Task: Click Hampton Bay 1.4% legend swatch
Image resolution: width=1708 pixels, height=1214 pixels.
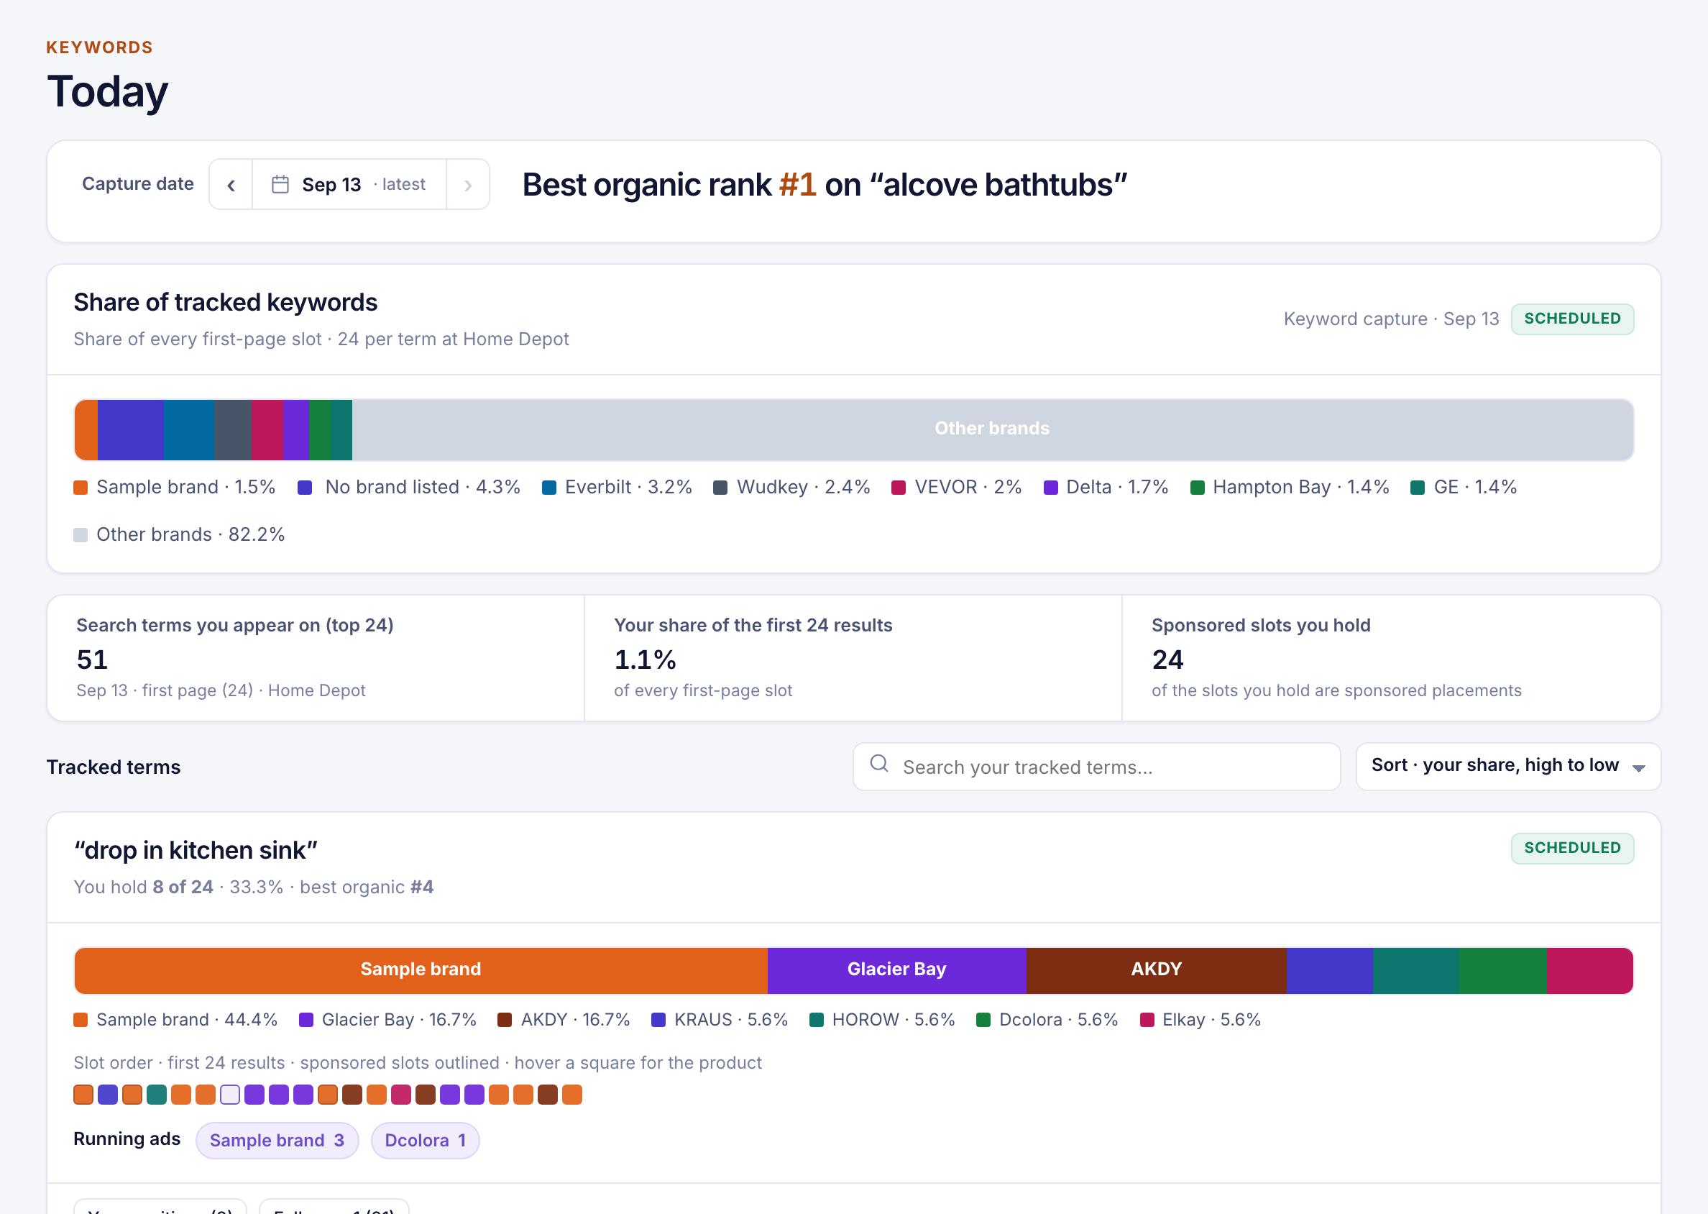Action: (1197, 488)
